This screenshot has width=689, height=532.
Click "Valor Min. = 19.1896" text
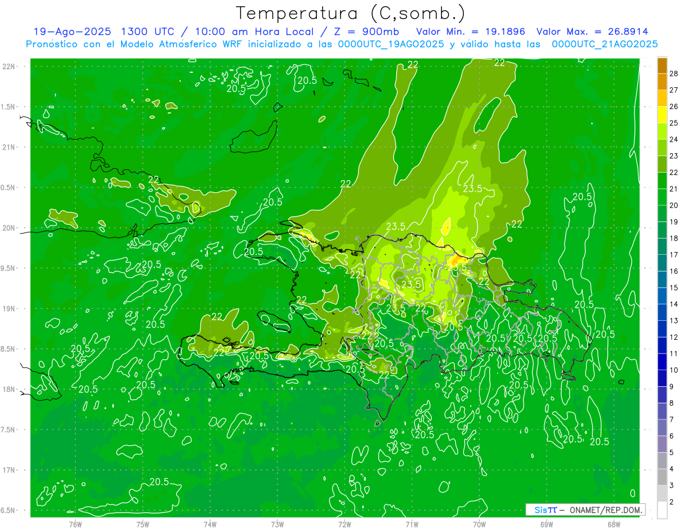471,32
